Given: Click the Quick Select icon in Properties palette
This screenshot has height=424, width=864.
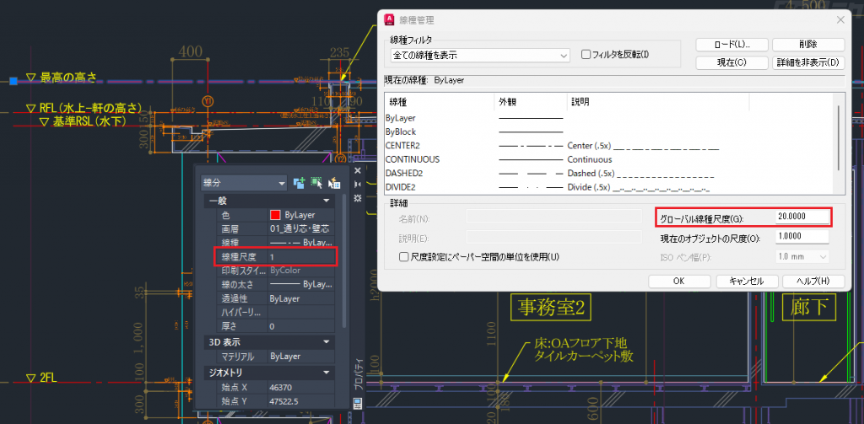Looking at the screenshot, I should 332,183.
